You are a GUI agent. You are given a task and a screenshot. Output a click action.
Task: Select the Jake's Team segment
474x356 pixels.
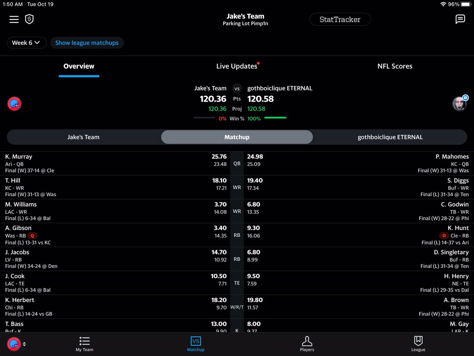83,137
